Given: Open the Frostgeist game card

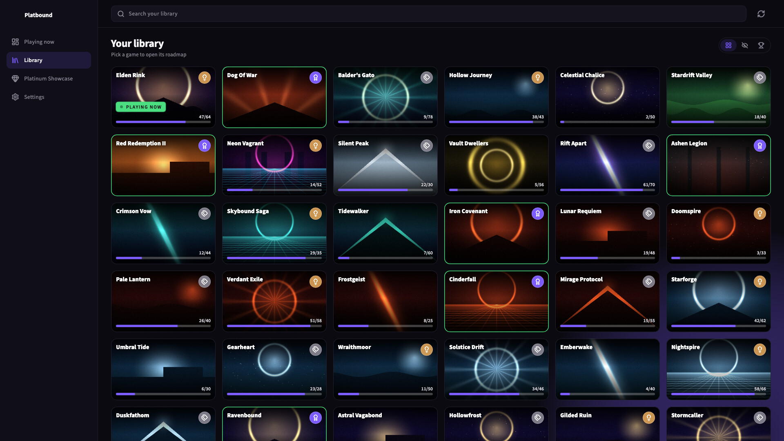Looking at the screenshot, I should coord(385,301).
